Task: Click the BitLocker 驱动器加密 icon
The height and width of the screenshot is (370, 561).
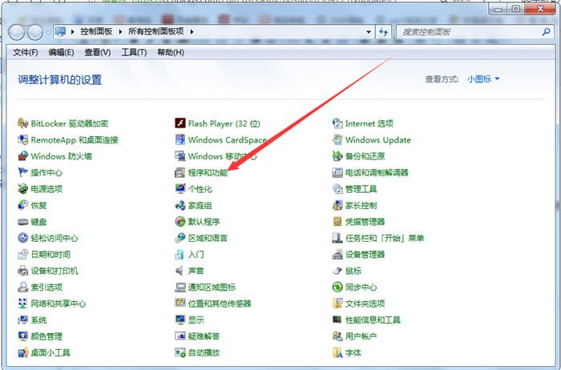Action: (23, 123)
